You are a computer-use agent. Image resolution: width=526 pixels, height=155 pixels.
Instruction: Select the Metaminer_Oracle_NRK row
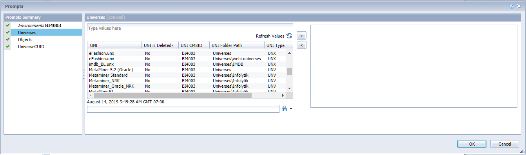coord(187,86)
